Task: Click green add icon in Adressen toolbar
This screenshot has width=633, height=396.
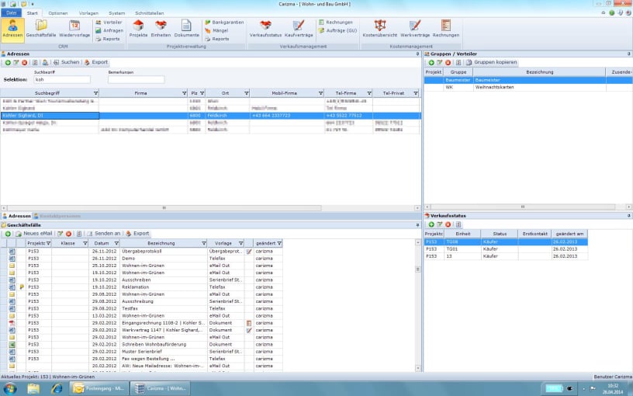Action: pos(7,62)
